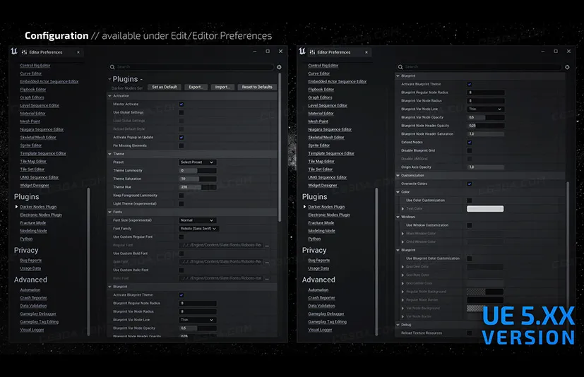Click the Unreal Engine logo in the left window
The height and width of the screenshot is (377, 584).
click(x=14, y=52)
